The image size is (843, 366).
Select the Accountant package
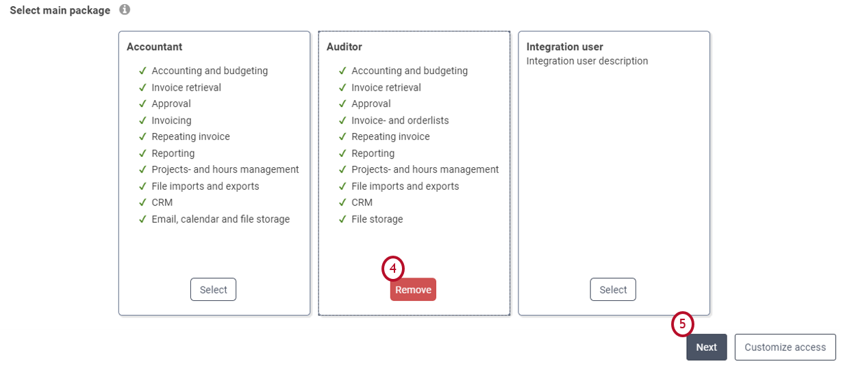click(x=213, y=289)
